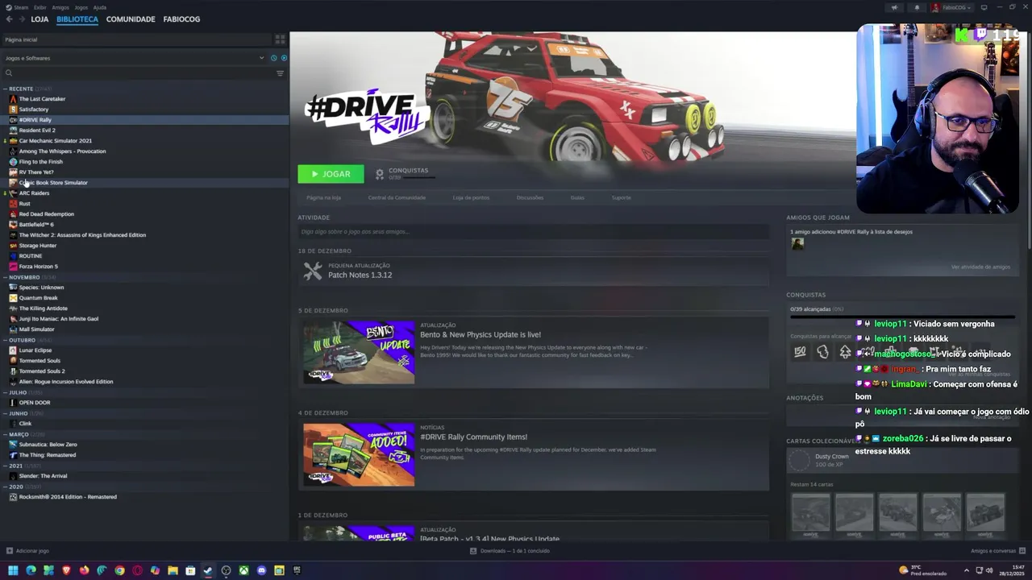Collapse the JUNHO category
Screen dimensions: 1032x580
point(6,413)
